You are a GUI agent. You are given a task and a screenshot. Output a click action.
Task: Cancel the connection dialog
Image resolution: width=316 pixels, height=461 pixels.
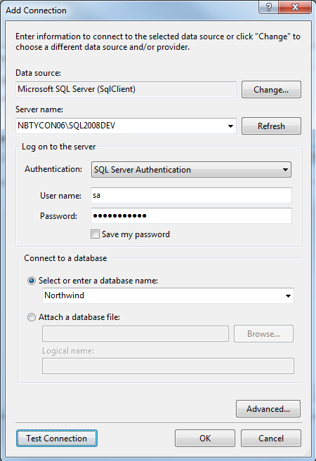click(x=271, y=439)
